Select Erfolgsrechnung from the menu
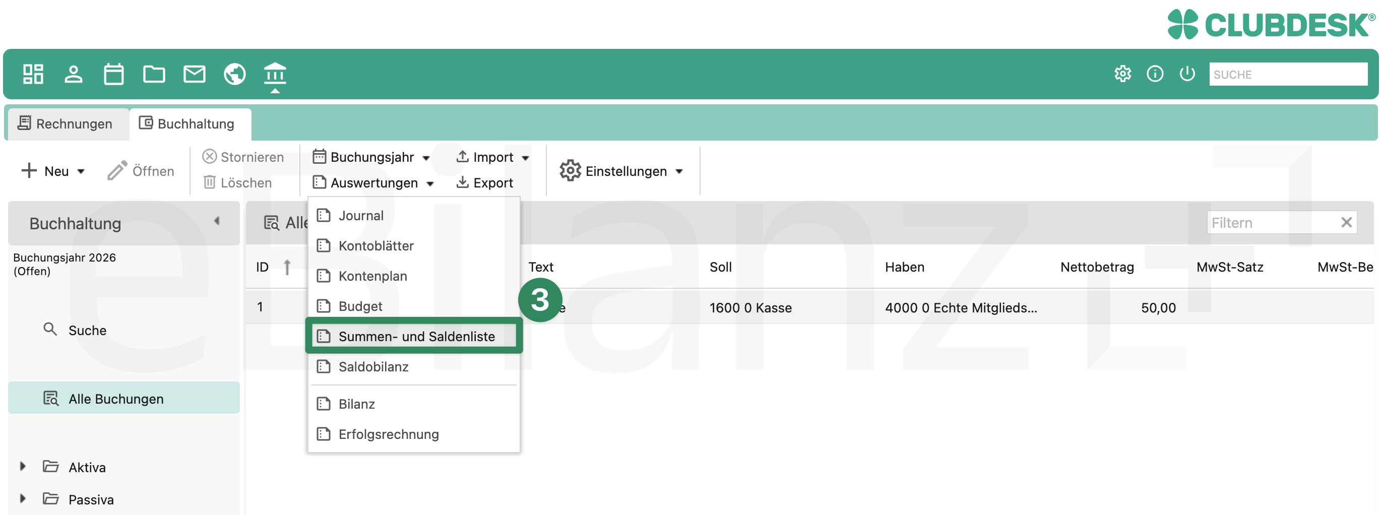The width and height of the screenshot is (1381, 515). pyautogui.click(x=414, y=434)
